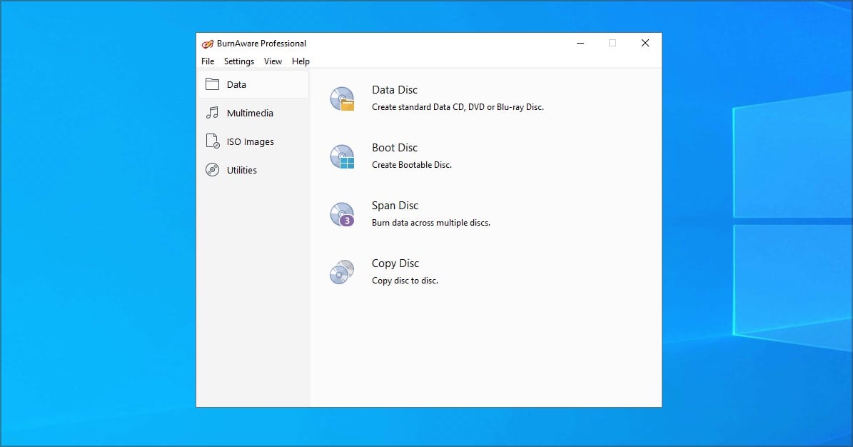Close the BurnAware Professional window
The width and height of the screenshot is (853, 447).
645,43
